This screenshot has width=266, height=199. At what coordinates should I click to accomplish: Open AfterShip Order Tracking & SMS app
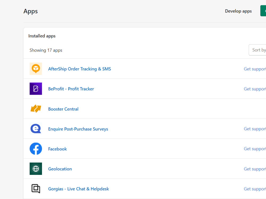[80, 69]
